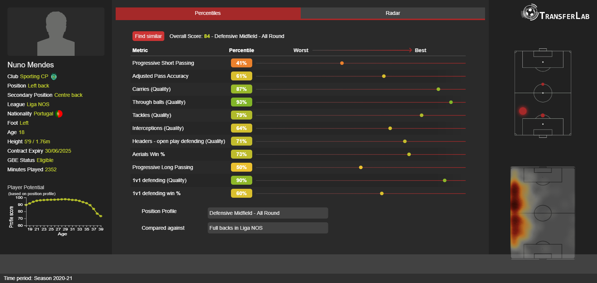The image size is (597, 283).
Task: Open the Sporting CP club link
Action: [x=34, y=76]
